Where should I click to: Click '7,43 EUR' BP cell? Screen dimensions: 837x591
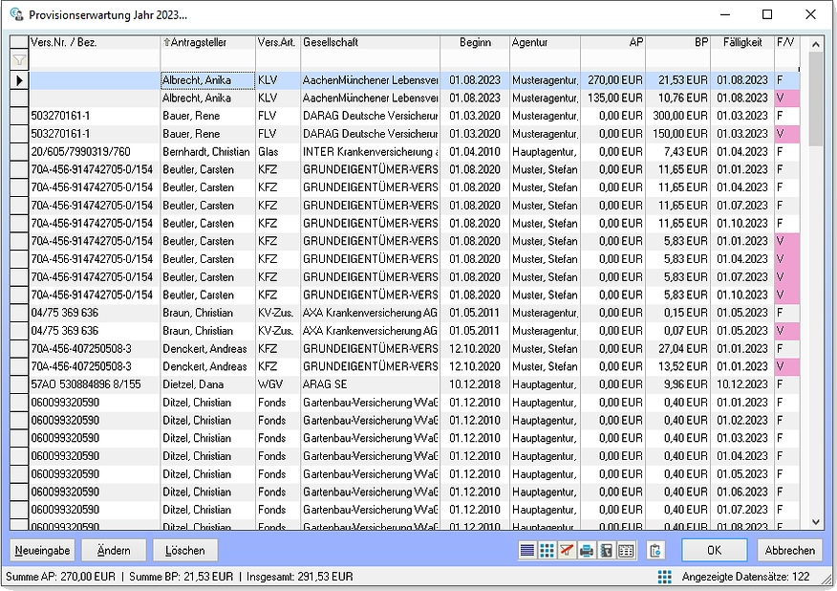(x=678, y=152)
